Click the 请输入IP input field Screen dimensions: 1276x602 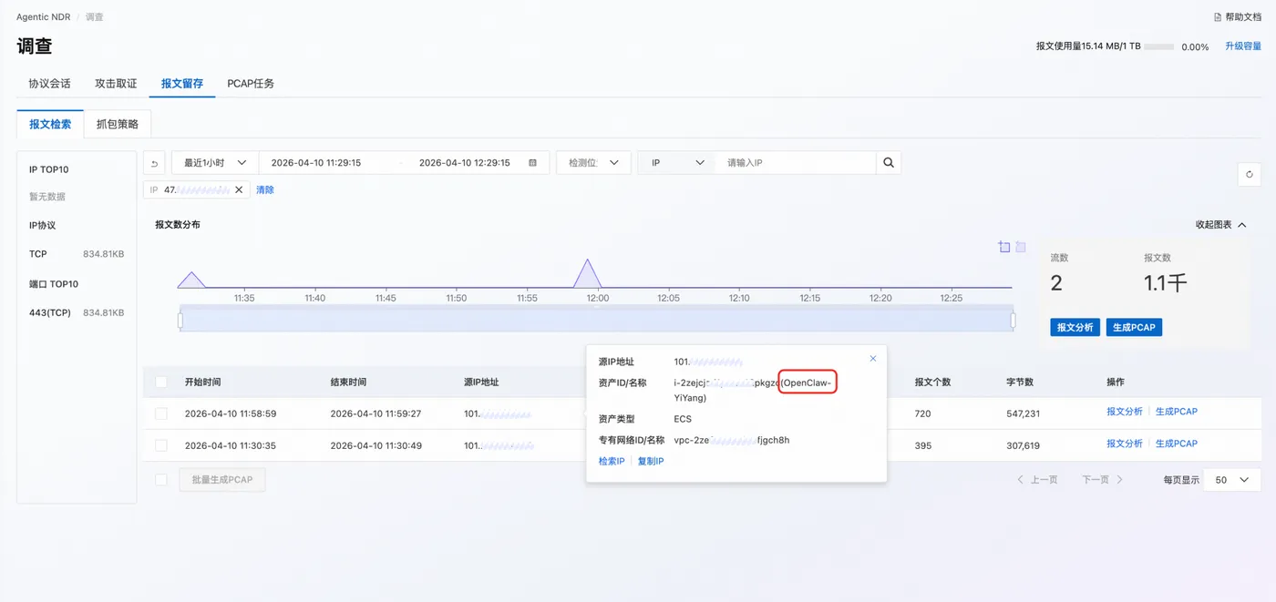tap(795, 163)
